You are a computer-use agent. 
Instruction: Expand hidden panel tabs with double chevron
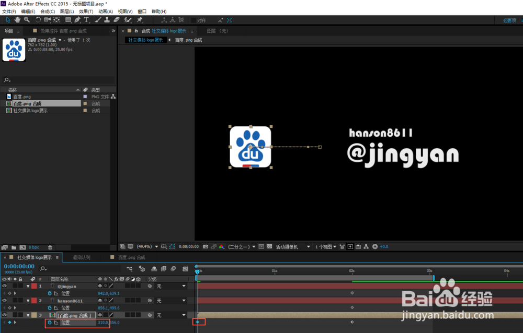tap(113, 31)
